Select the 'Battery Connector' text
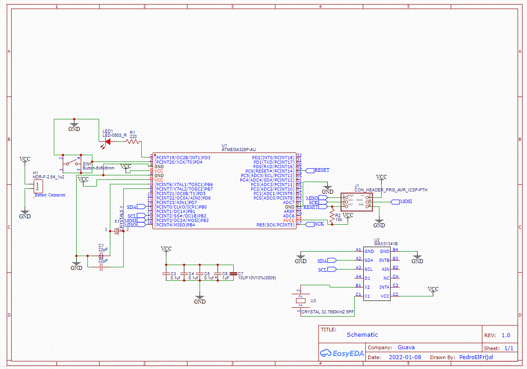The height and width of the screenshot is (369, 527). click(50, 195)
